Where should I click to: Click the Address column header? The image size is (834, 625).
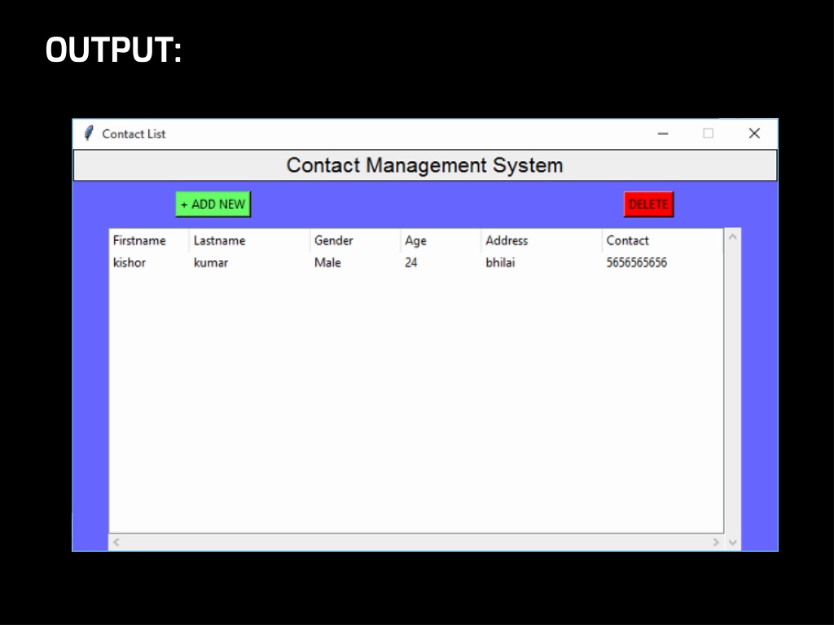click(542, 241)
